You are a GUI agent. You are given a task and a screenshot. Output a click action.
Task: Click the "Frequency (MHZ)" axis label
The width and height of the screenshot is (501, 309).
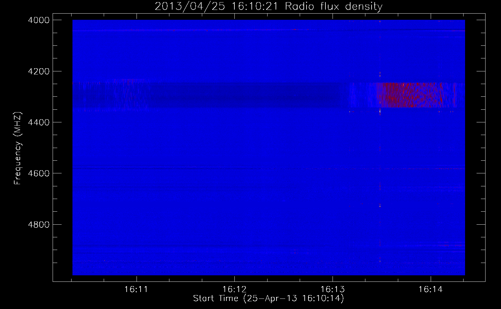(x=18, y=148)
